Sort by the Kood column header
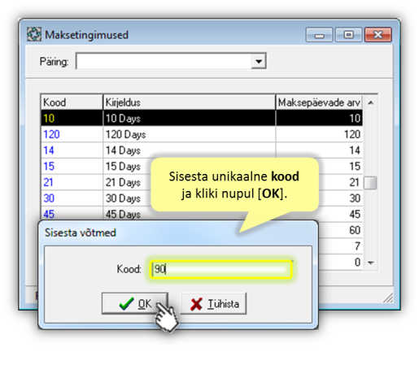Image resolution: width=419 pixels, height=365 pixels. 72,102
